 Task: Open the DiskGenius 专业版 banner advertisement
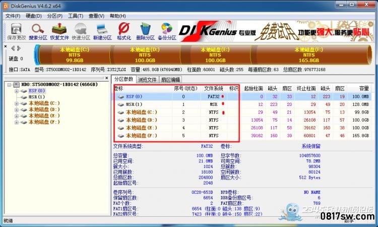[x=275, y=31]
